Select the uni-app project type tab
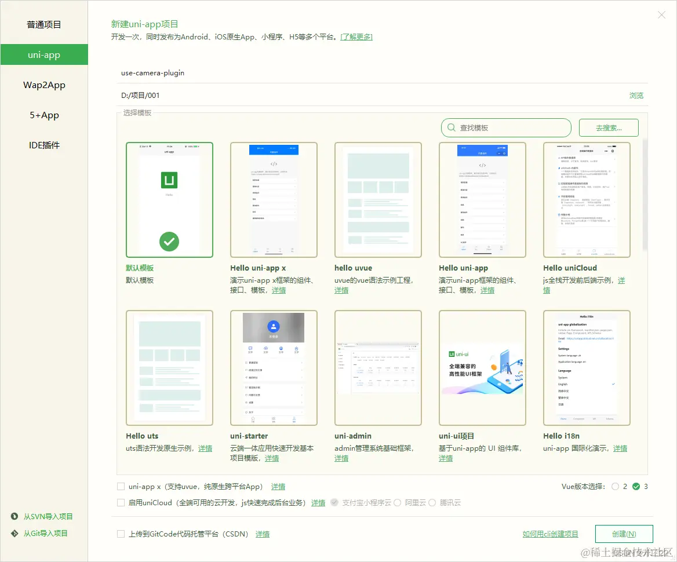 click(x=43, y=55)
